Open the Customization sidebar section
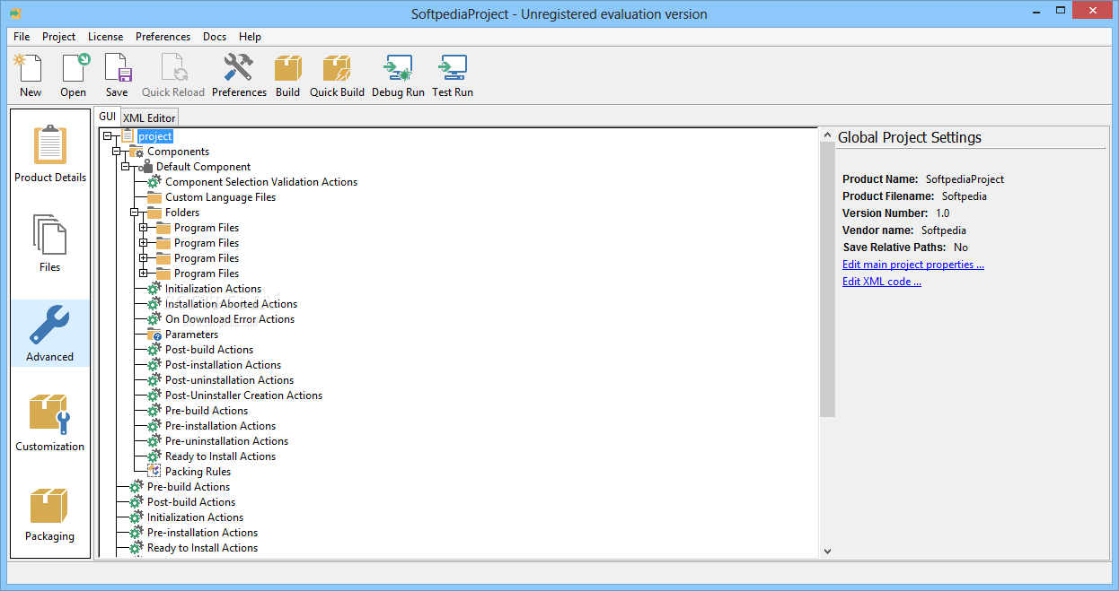 pos(50,422)
